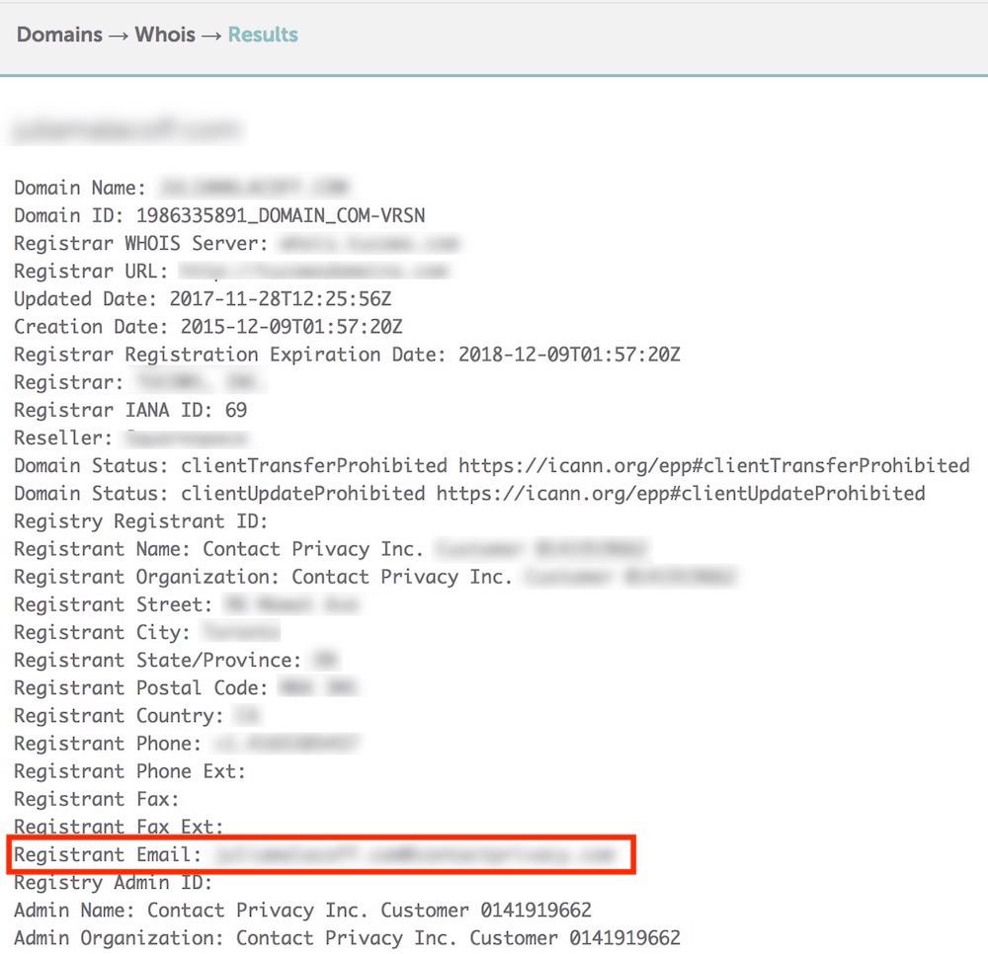Click the Registrant Phone Ext label
Image resolution: width=988 pixels, height=954 pixels.
(x=129, y=770)
